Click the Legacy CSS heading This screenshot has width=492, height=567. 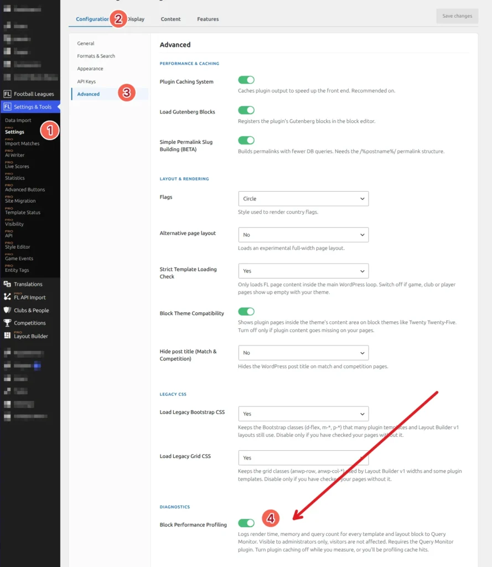(173, 394)
